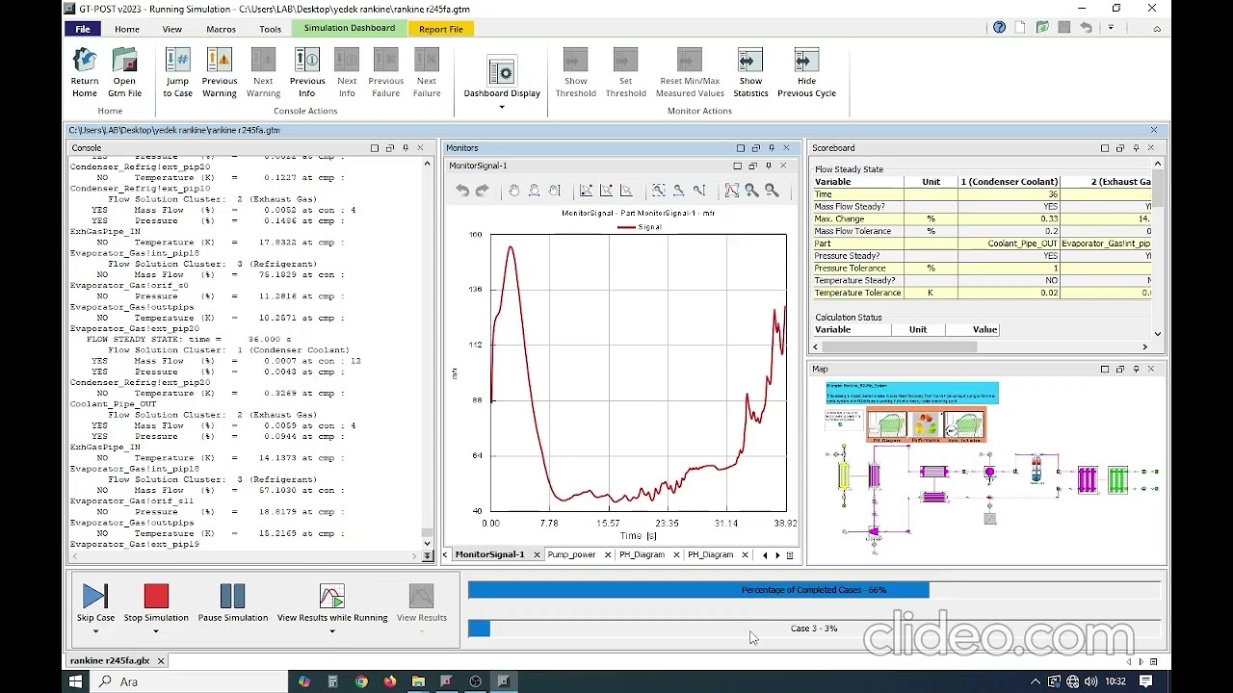This screenshot has height=693, width=1233.
Task: Activate the box zoom tool on the plot
Action: click(658, 191)
